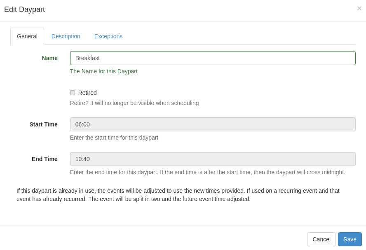Focus the Start Time field showing 06:00
Image resolution: width=366 pixels, height=250 pixels.
pyautogui.click(x=213, y=124)
